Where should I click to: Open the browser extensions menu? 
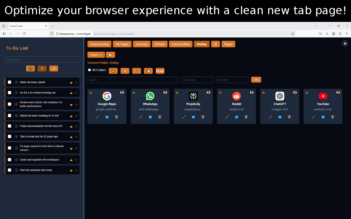[340, 33]
